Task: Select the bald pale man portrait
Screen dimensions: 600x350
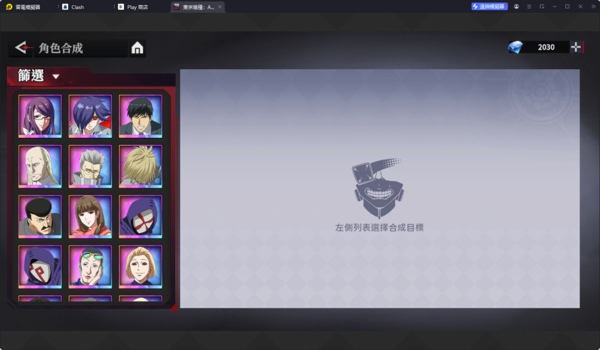Action: tap(40, 166)
